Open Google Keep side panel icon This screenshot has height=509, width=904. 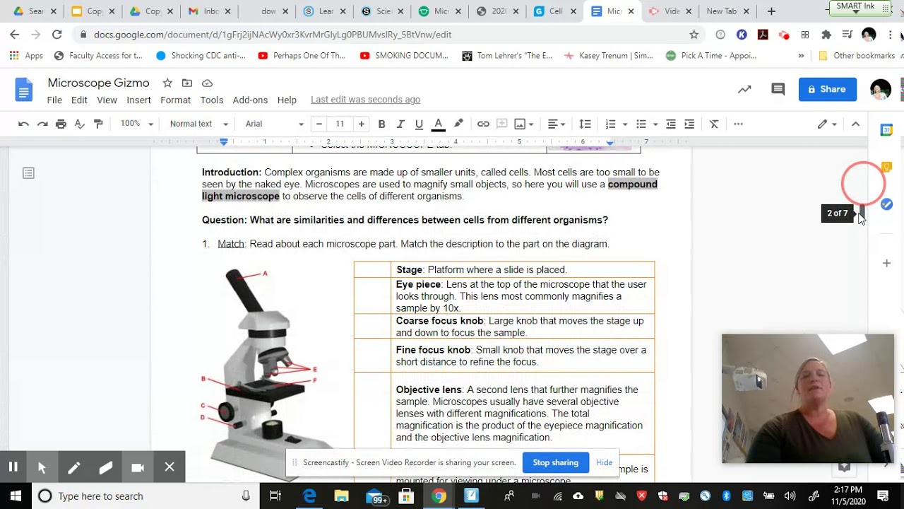pyautogui.click(x=886, y=167)
